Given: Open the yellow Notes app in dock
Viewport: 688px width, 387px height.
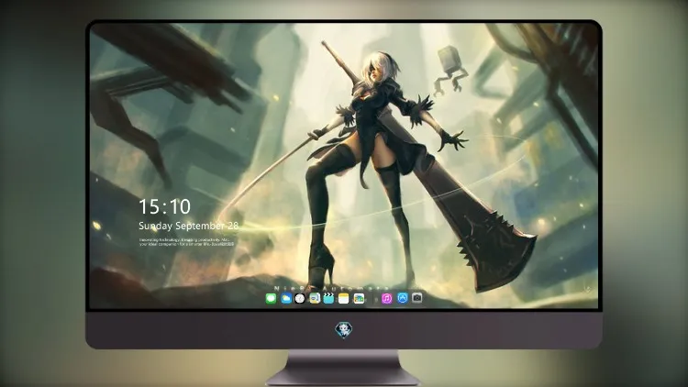Looking at the screenshot, I should (344, 299).
